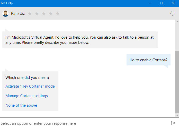
Task: Click the Virtual Agent avatar icon
Action: pos(5,14)
